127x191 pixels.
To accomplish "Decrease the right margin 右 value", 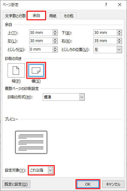I will [x=119, y=42].
